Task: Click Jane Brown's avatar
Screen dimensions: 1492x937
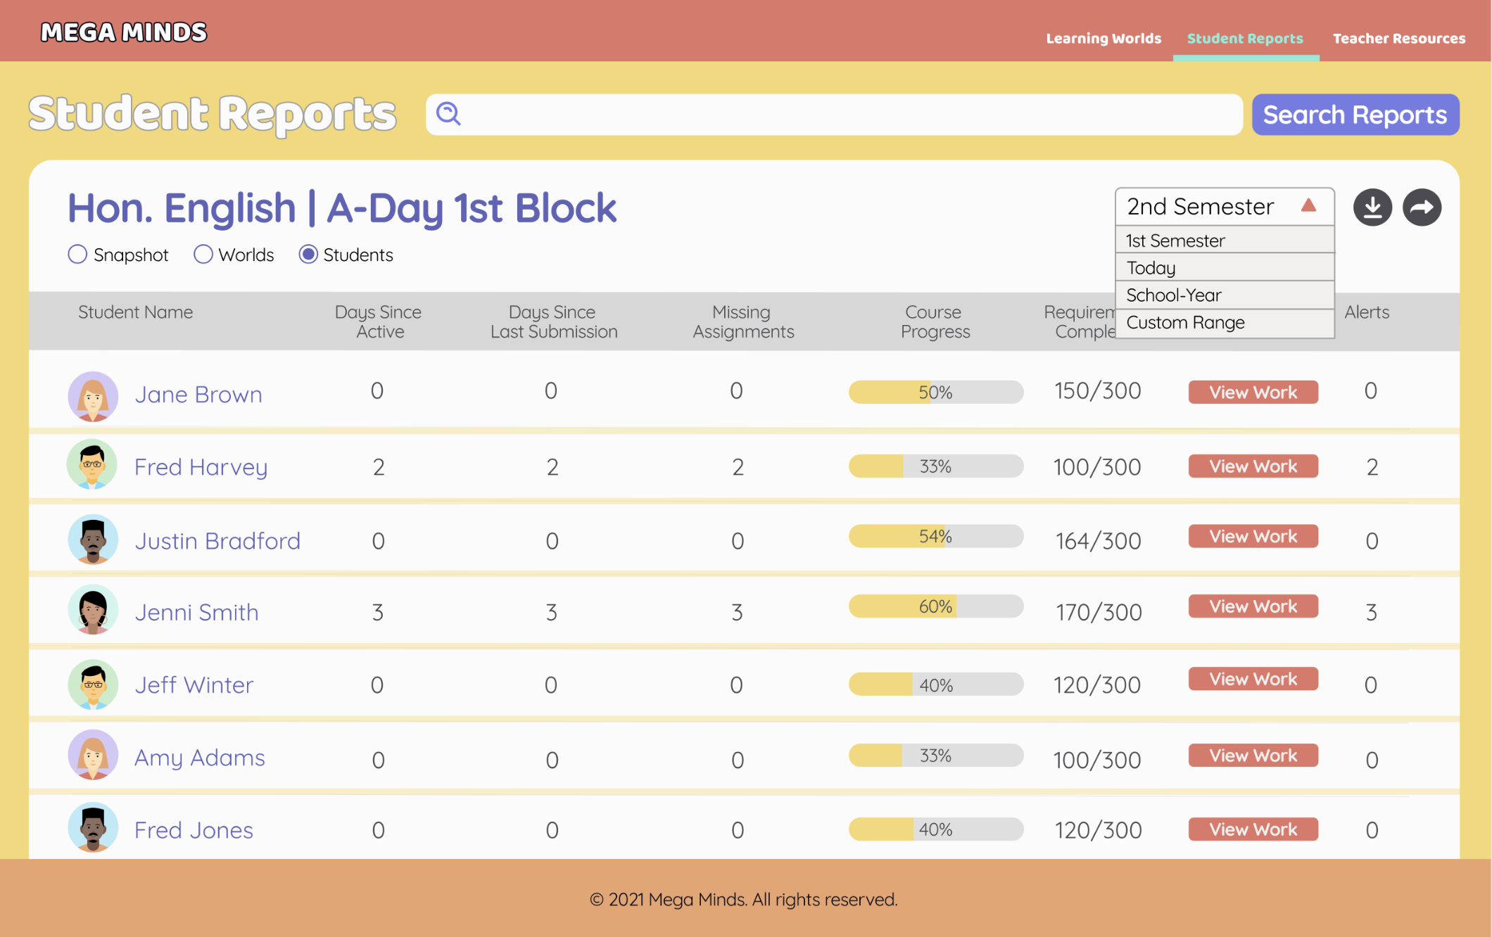Action: tap(93, 396)
